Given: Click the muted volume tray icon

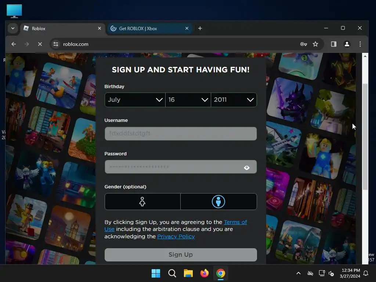Looking at the screenshot, I should tap(332, 273).
